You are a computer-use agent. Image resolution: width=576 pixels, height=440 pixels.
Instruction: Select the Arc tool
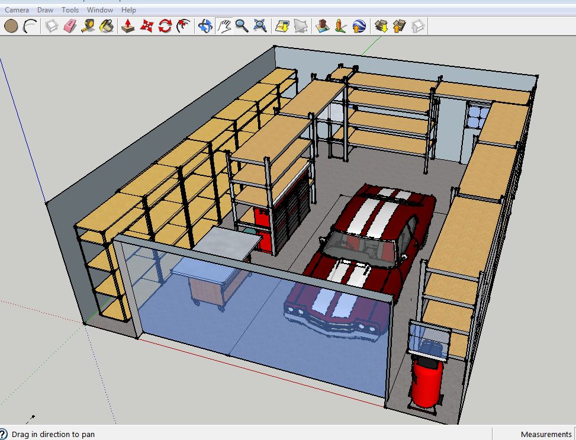(30, 26)
